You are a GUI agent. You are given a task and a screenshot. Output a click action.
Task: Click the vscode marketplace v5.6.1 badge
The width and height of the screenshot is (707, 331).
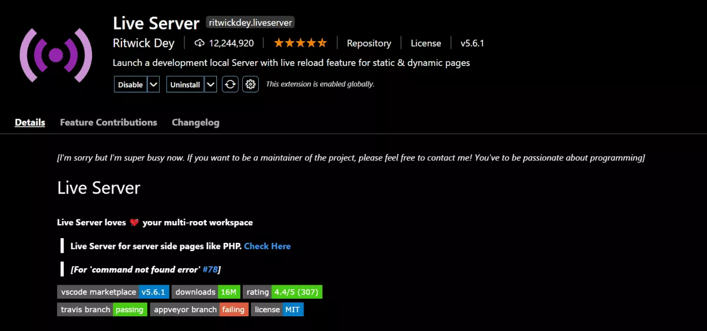[114, 292]
